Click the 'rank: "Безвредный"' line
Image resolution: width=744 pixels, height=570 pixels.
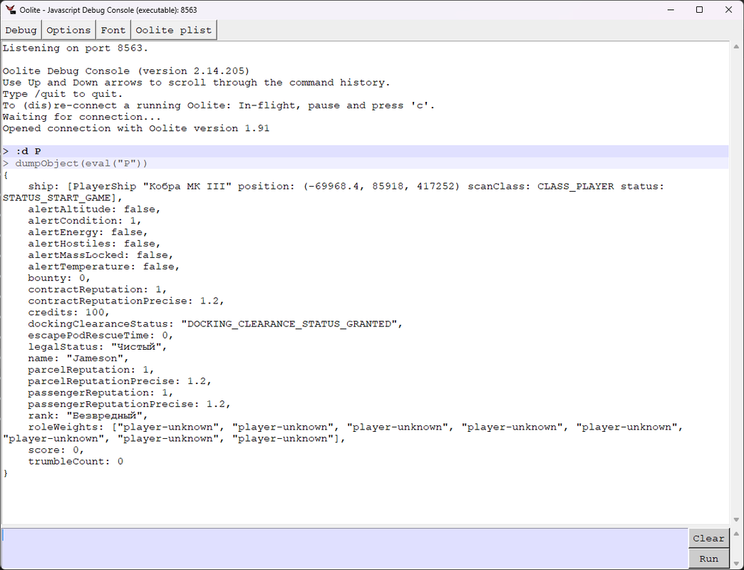88,416
